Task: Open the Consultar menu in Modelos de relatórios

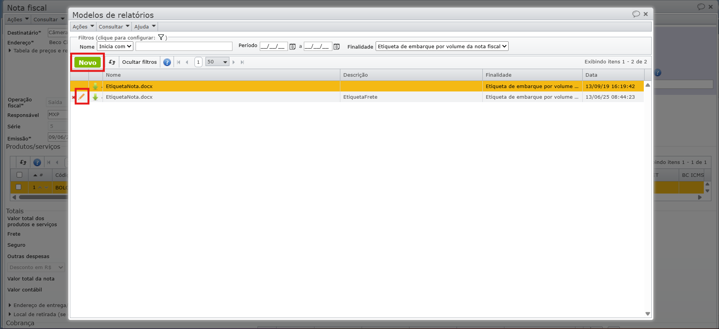Action: tap(114, 27)
